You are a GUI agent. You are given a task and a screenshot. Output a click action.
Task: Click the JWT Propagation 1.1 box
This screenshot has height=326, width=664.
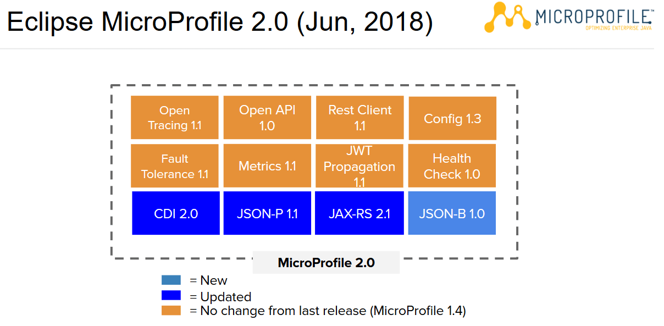pyautogui.click(x=359, y=166)
